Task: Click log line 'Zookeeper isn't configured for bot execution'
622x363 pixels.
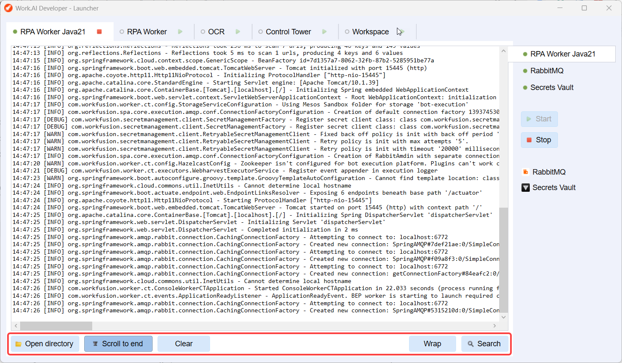Action: point(256,163)
